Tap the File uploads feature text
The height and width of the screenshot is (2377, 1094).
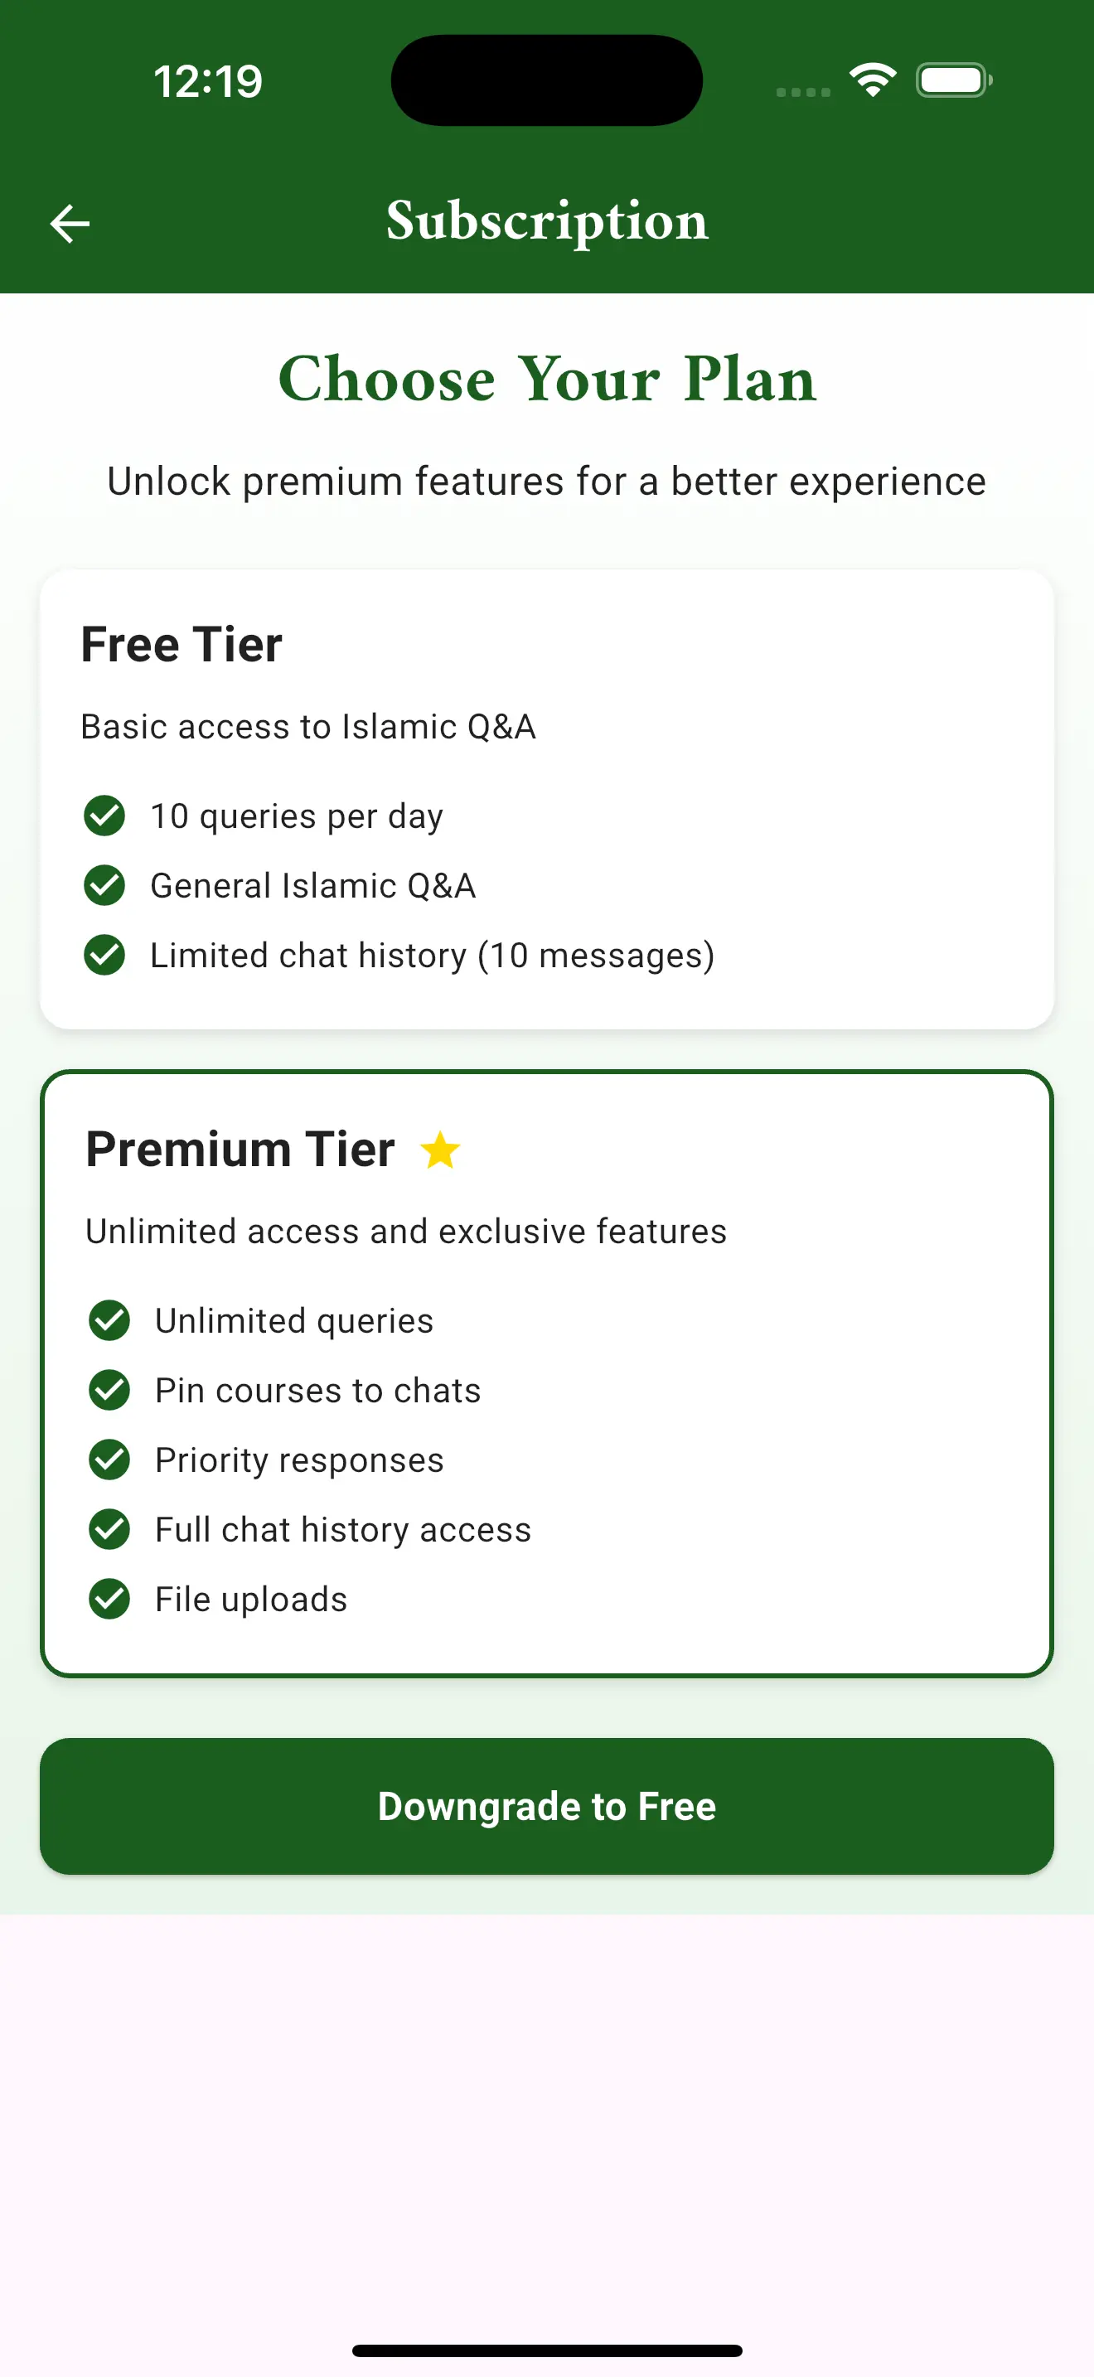(251, 1599)
